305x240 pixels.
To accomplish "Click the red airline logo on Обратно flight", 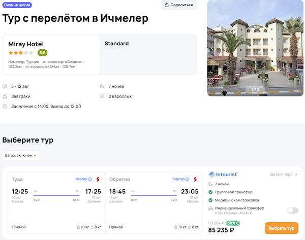I will coord(195,179).
